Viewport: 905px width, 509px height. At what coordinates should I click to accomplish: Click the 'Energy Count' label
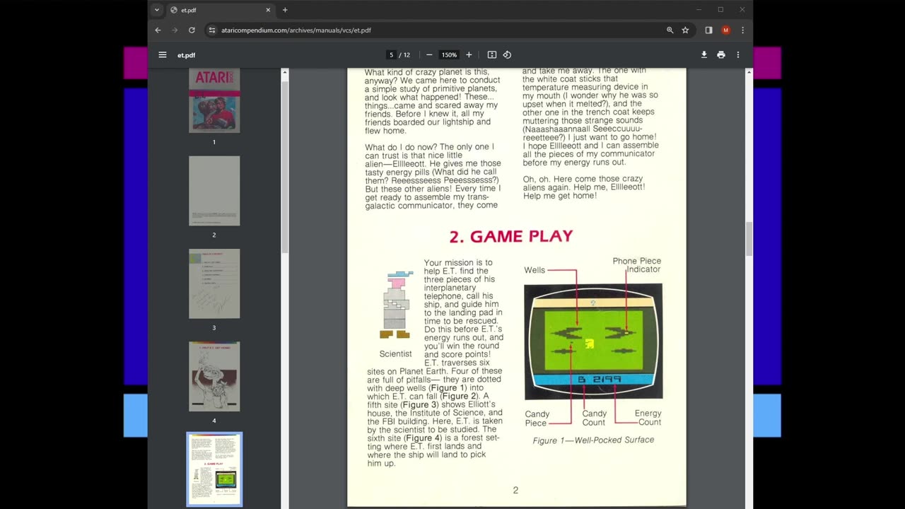pos(648,418)
